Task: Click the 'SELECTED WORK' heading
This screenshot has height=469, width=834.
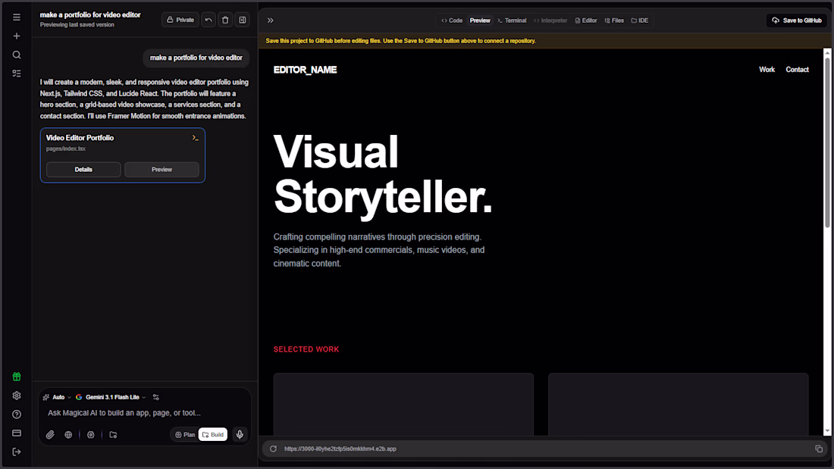Action: (306, 349)
